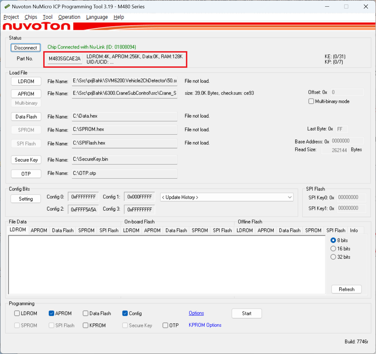The height and width of the screenshot is (354, 376).
Task: Open the Language menu
Action: coord(97,17)
